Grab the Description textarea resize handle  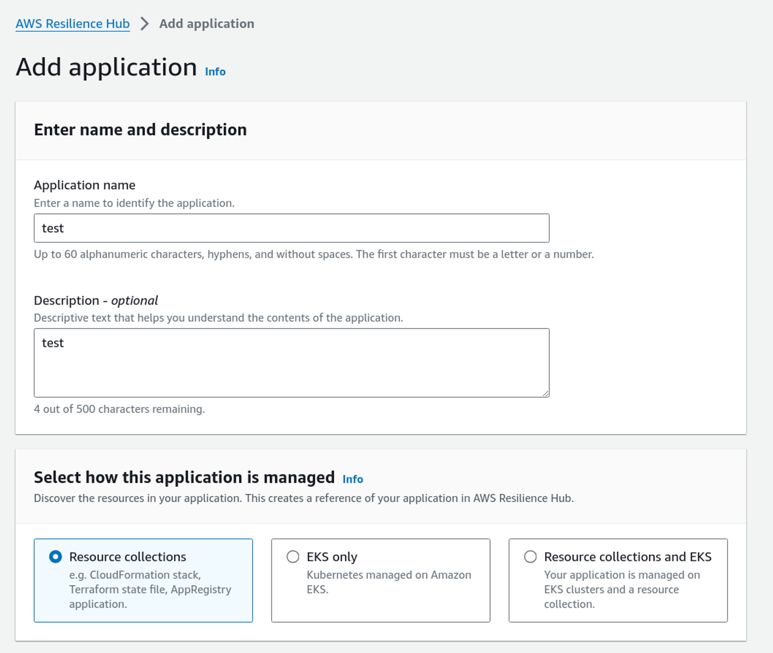545,393
